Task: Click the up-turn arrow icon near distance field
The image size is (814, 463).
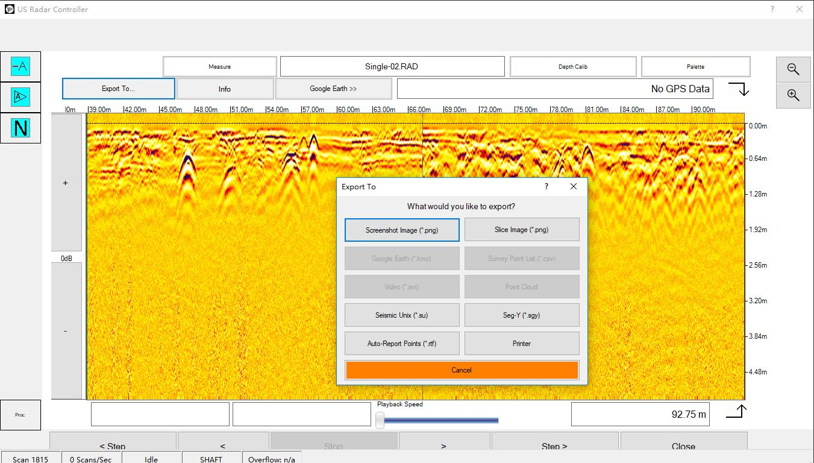Action: [736, 412]
